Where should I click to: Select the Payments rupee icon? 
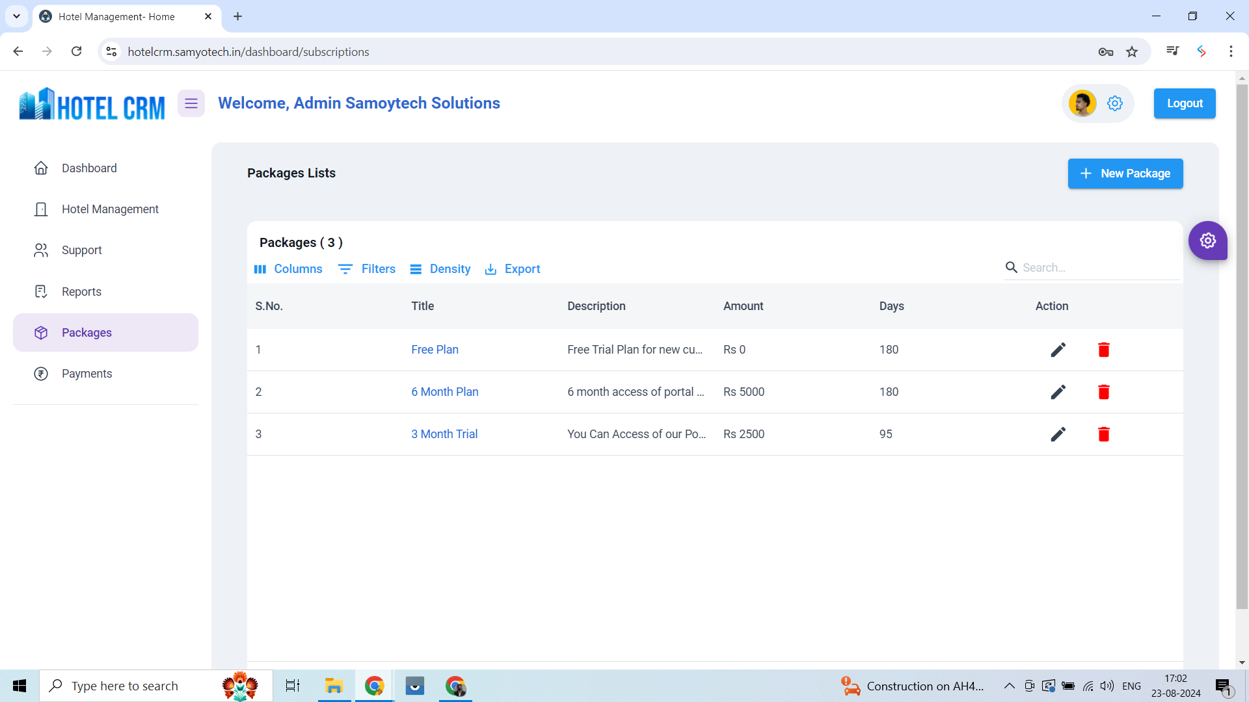coord(41,373)
